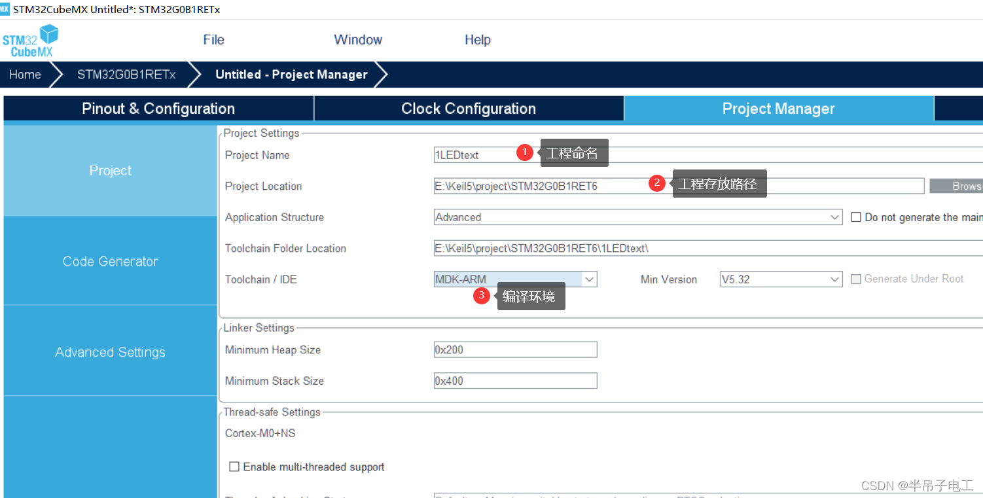Click the Project Location path field
983x498 pixels.
point(679,186)
